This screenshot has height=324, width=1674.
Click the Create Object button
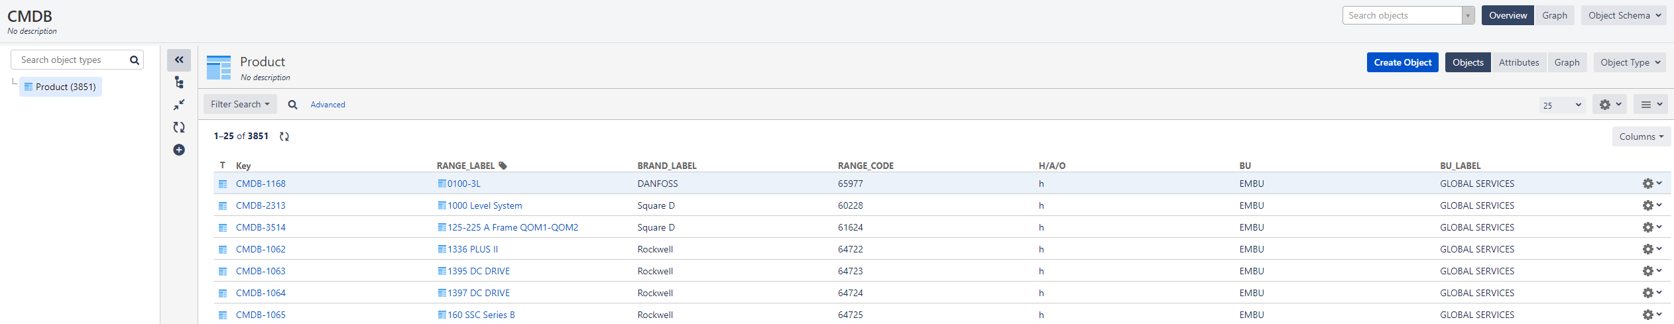click(1402, 62)
